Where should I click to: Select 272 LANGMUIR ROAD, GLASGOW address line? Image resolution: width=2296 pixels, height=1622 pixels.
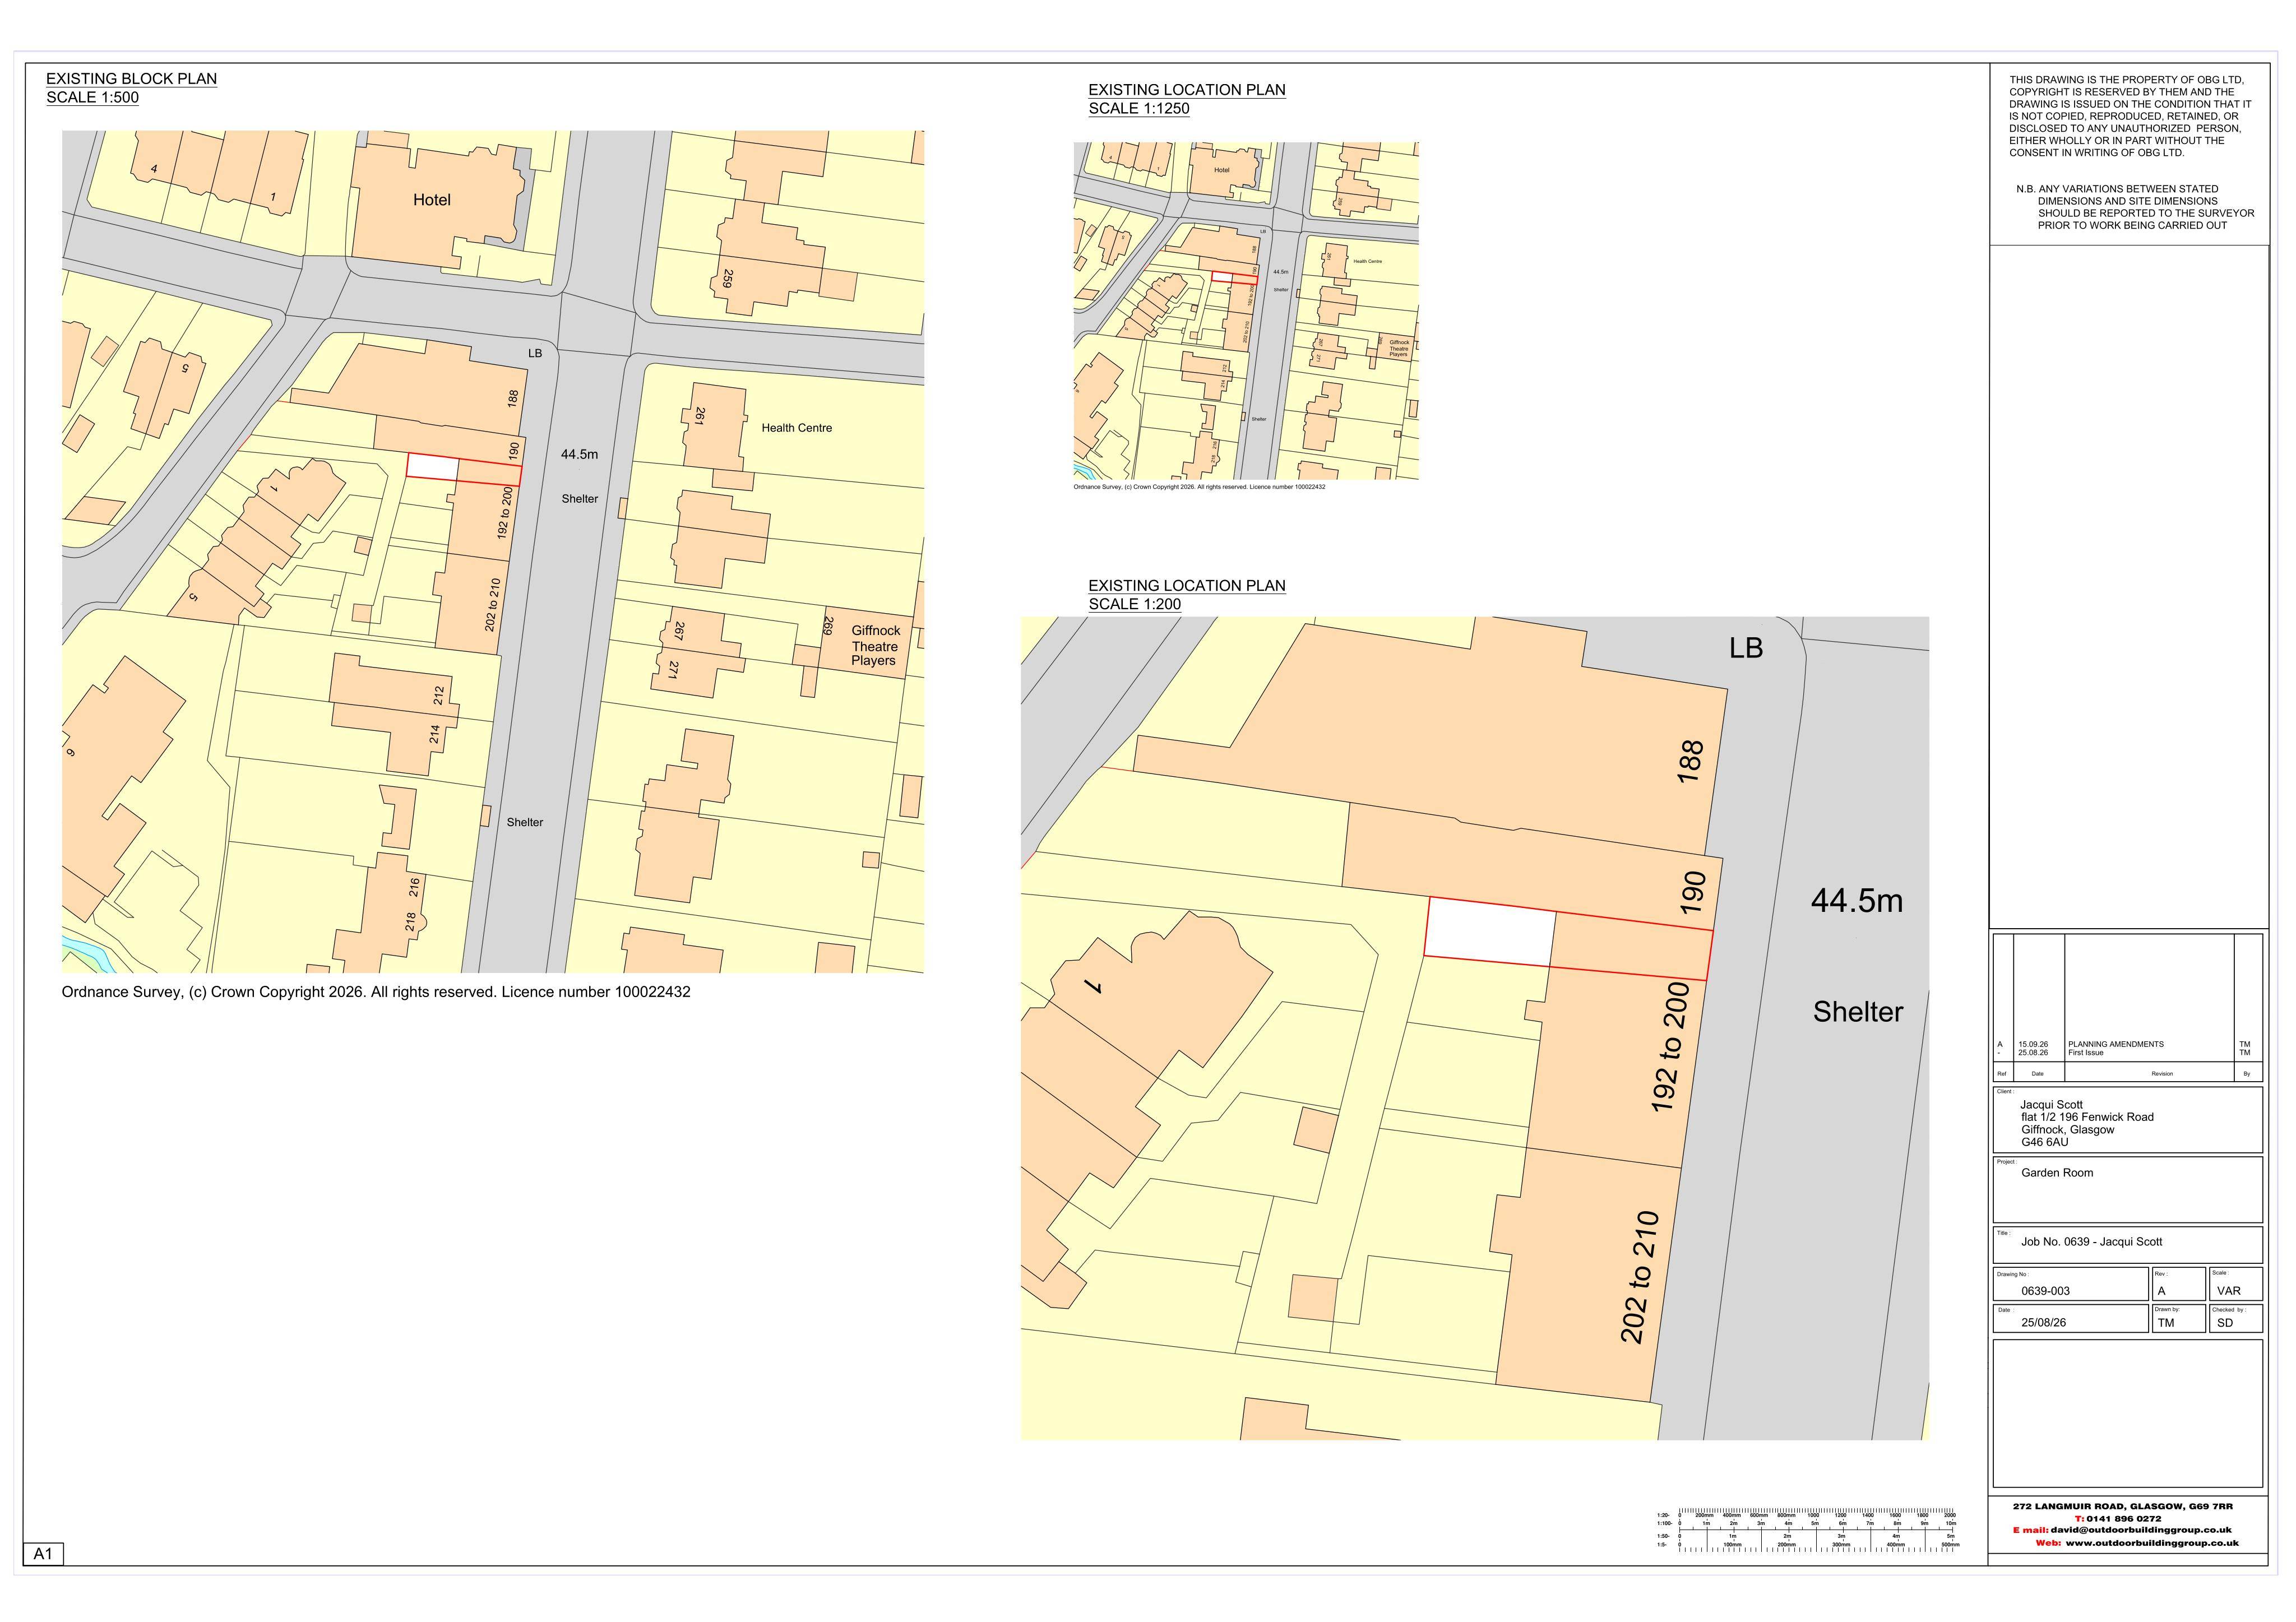(2122, 1506)
